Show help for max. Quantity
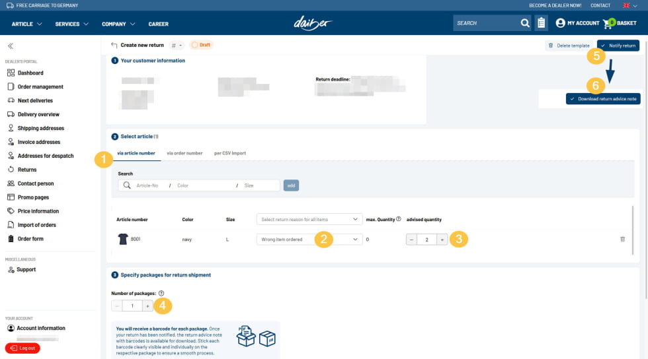The image size is (648, 359). coord(398,219)
